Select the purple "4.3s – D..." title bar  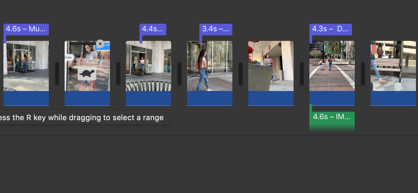pyautogui.click(x=330, y=29)
